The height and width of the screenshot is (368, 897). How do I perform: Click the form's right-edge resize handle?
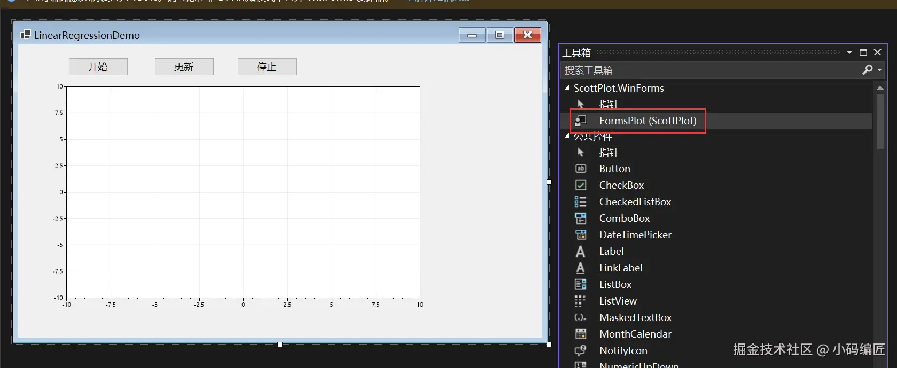click(x=549, y=182)
